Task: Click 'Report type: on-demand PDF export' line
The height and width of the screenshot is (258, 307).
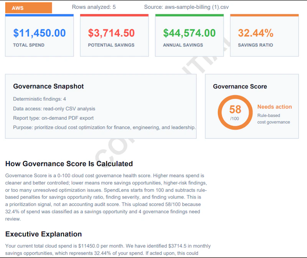Action: click(53, 118)
